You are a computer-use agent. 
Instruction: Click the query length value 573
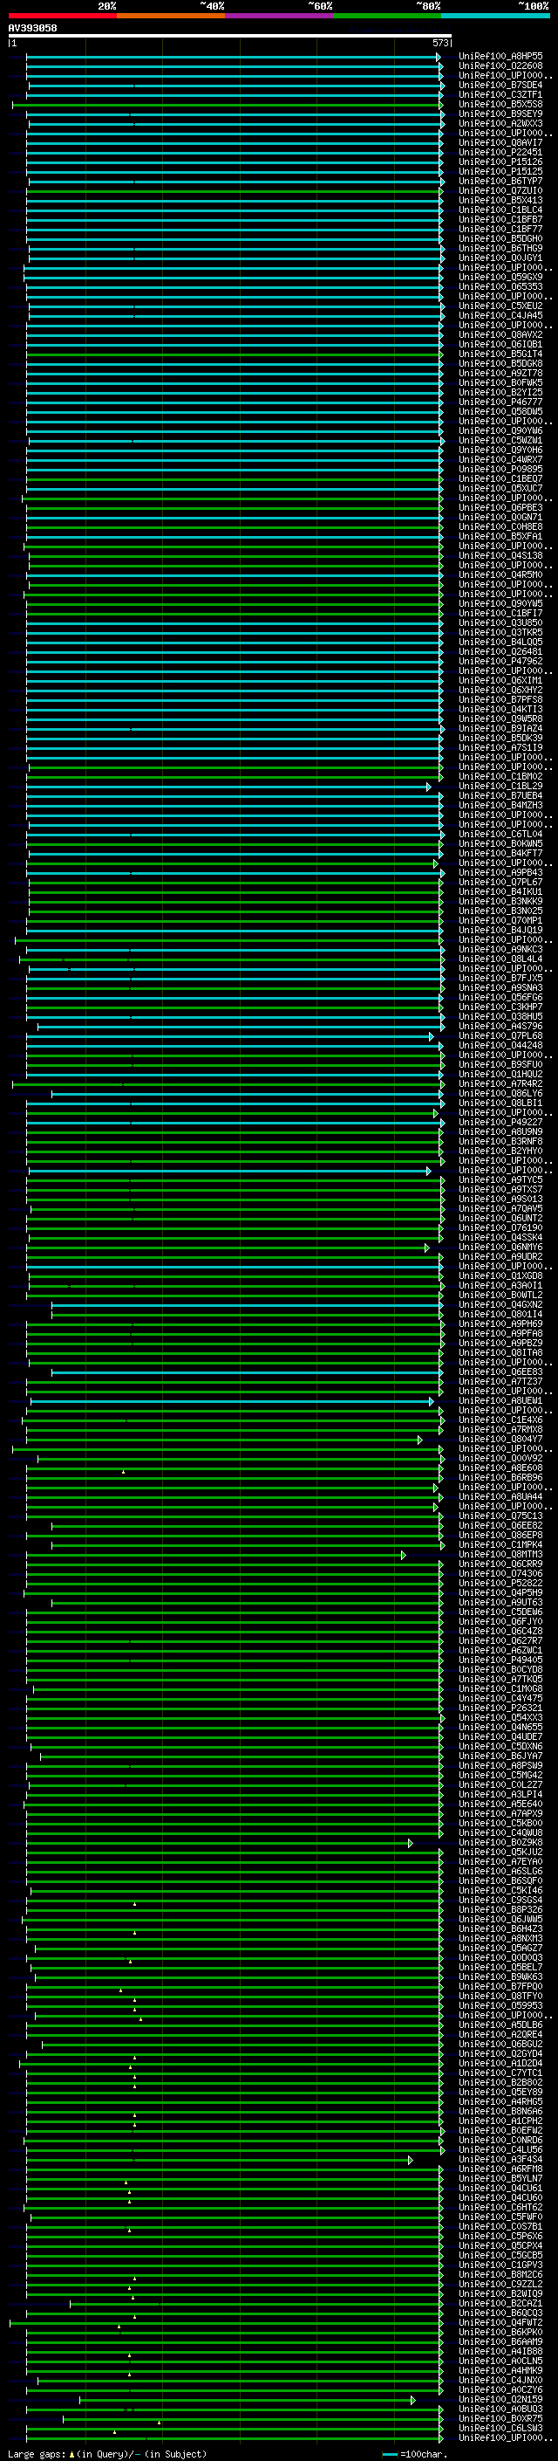(x=439, y=43)
